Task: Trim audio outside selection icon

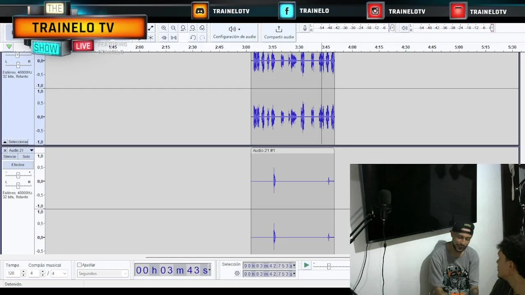Action: (164, 38)
